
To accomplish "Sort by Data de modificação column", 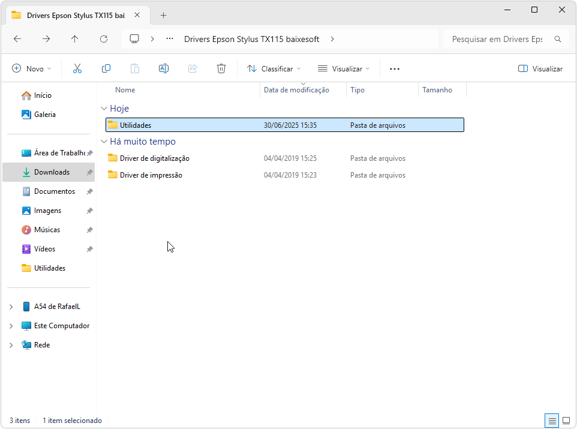I will 296,90.
